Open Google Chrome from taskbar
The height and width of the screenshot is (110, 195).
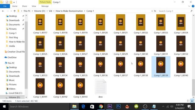[101, 107]
